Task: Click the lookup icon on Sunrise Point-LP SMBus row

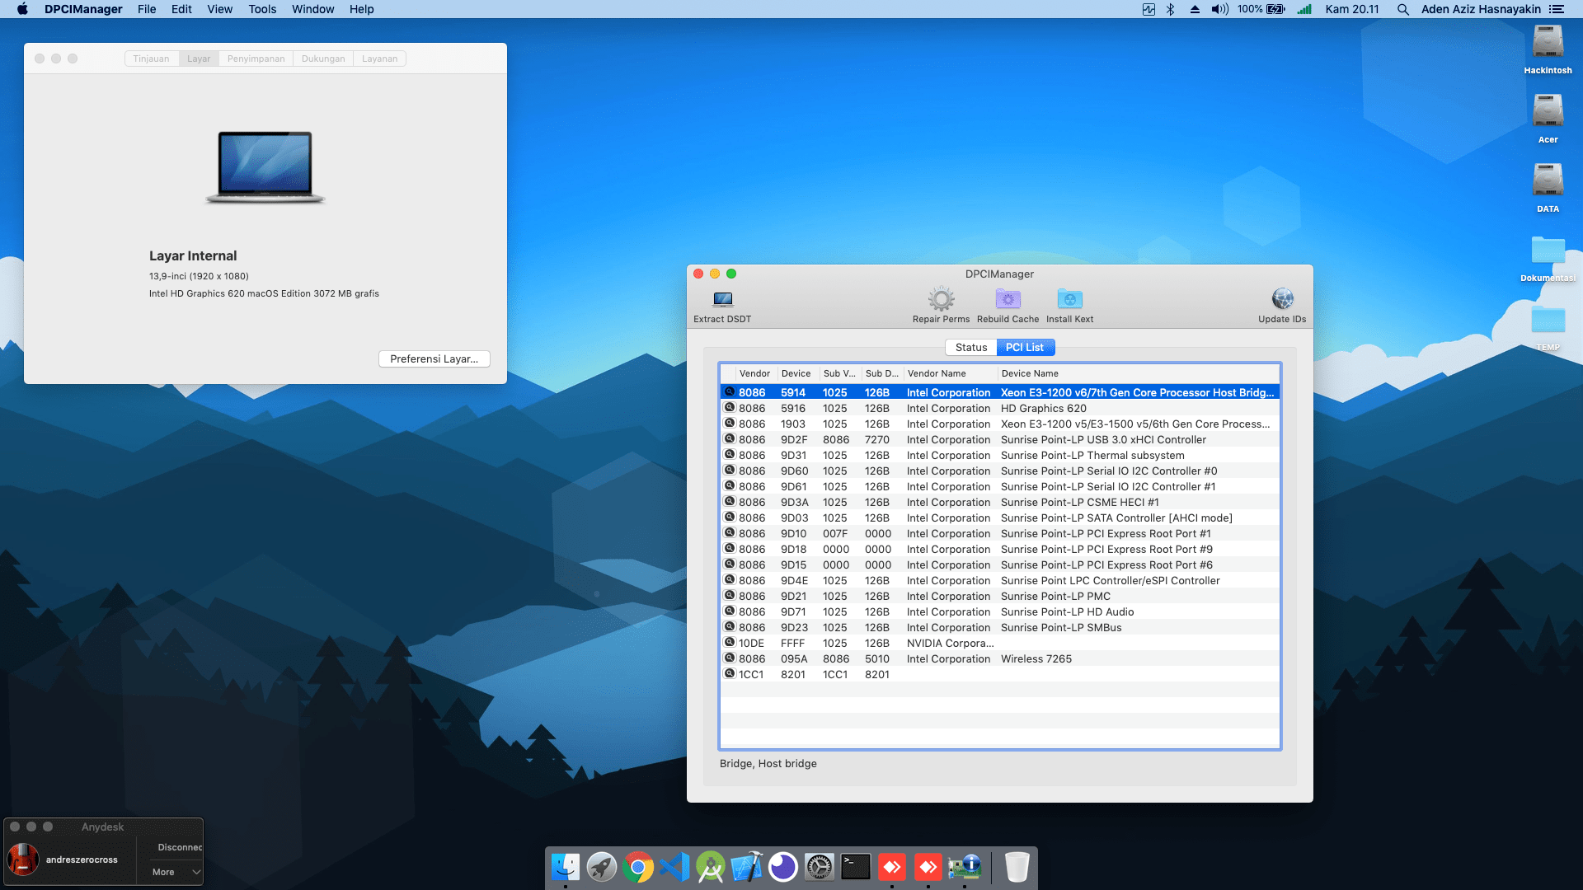Action: (730, 627)
